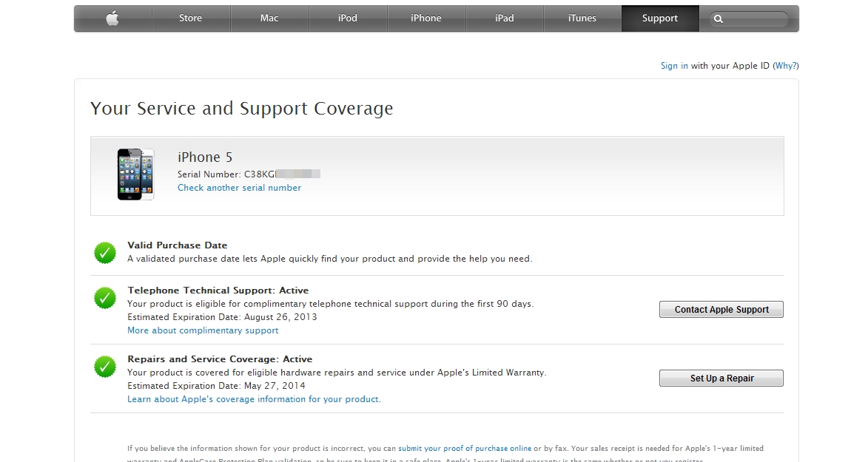Viewport: 868px width, 462px height.
Task: Click the iPhone 5 product title
Action: 205,157
